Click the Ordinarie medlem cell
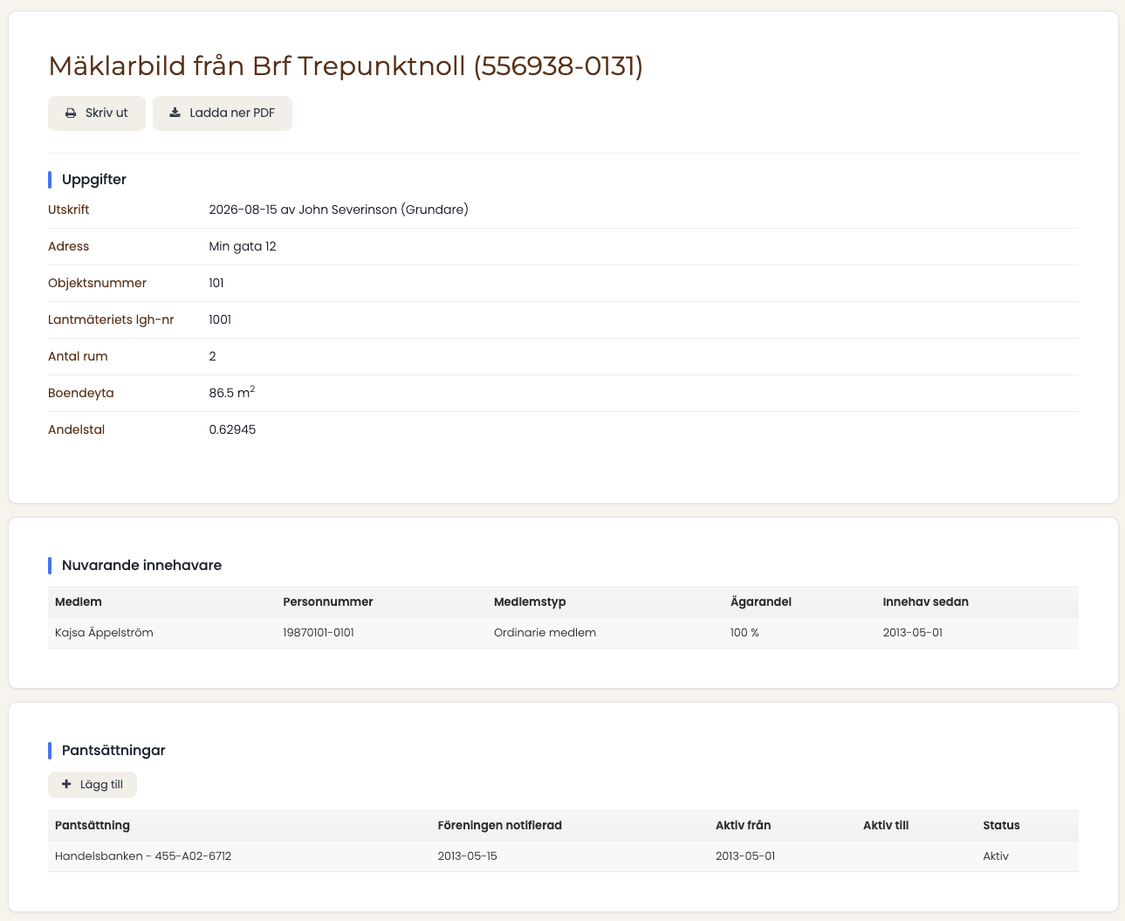The image size is (1125, 921). point(545,633)
